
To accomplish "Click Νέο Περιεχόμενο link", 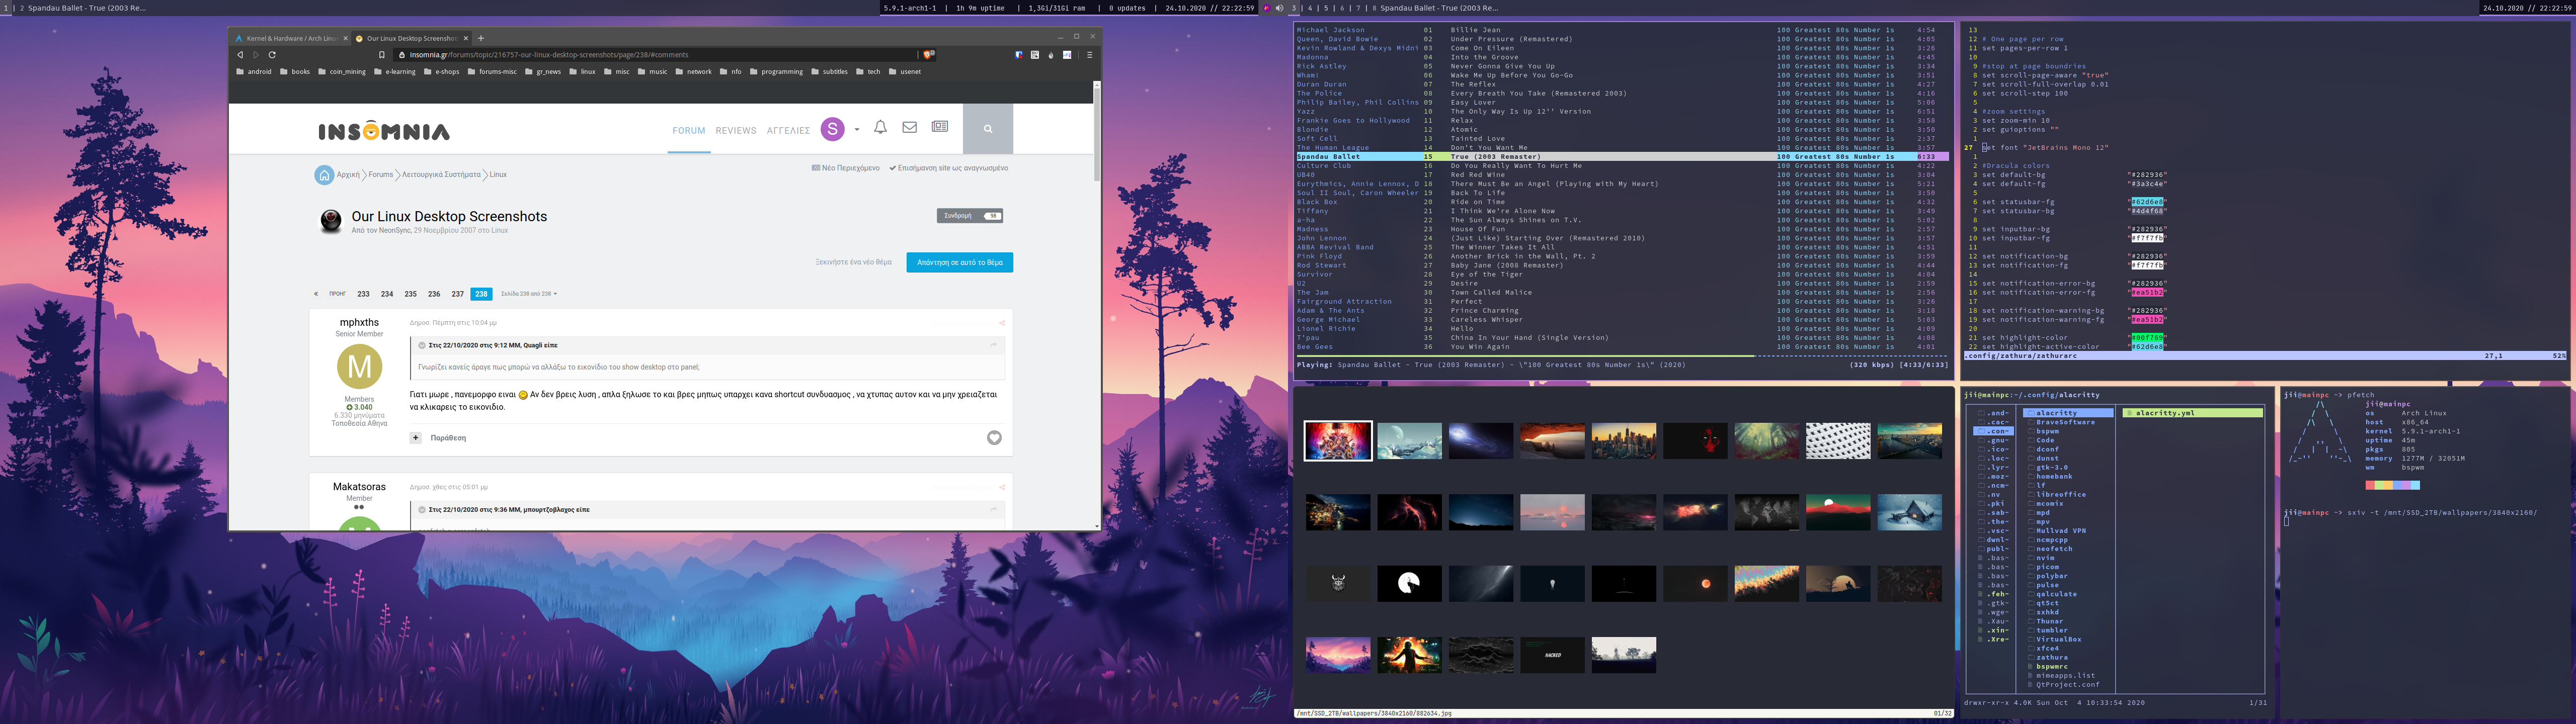I will (846, 168).
